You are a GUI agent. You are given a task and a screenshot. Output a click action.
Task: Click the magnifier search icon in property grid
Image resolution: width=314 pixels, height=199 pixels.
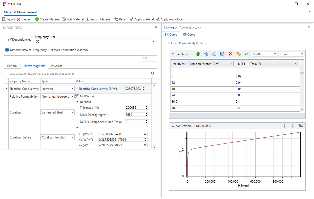(153, 73)
